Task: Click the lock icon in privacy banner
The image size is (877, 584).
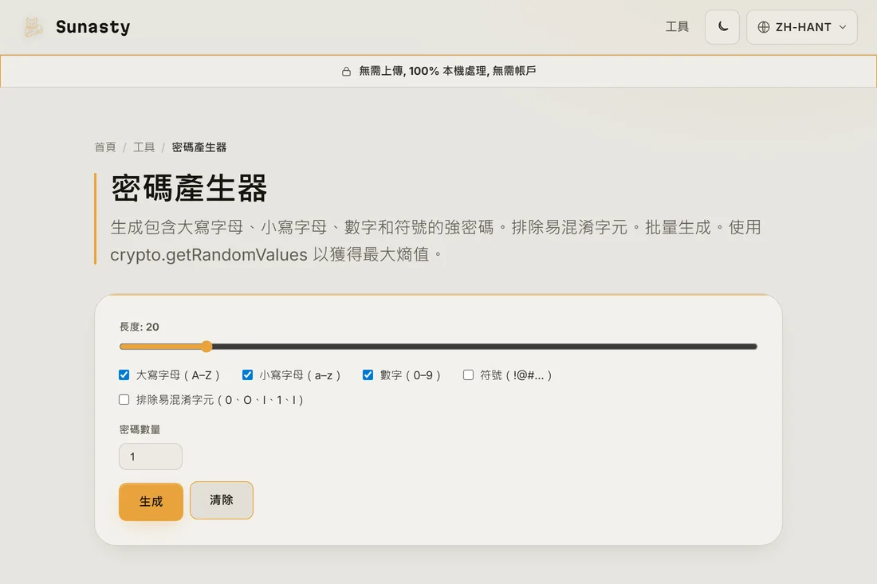Action: pyautogui.click(x=346, y=72)
